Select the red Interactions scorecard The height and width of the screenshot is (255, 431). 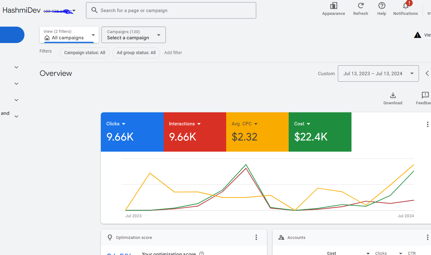pos(195,132)
